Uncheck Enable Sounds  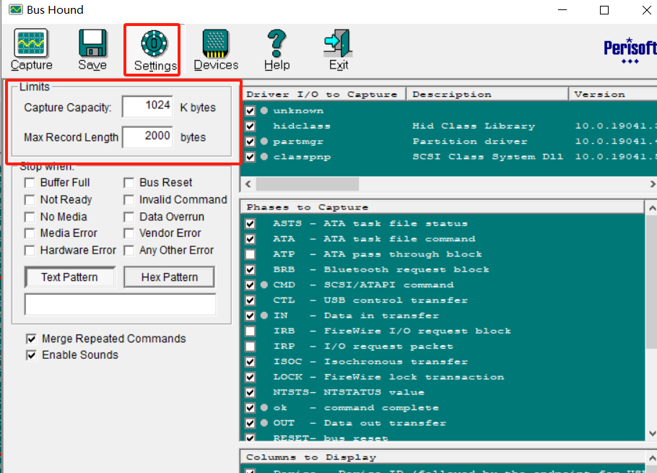point(31,355)
